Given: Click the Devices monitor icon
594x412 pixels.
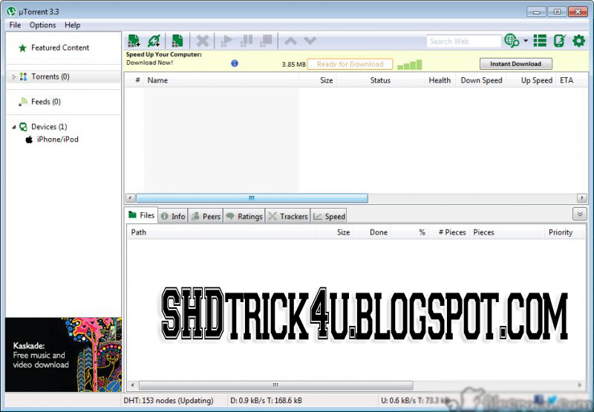Looking at the screenshot, I should (x=23, y=127).
